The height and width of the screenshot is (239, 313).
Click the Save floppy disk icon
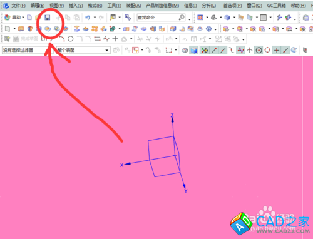[x=48, y=18]
